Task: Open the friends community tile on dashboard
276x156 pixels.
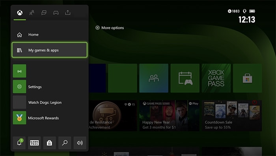Action: [154, 78]
